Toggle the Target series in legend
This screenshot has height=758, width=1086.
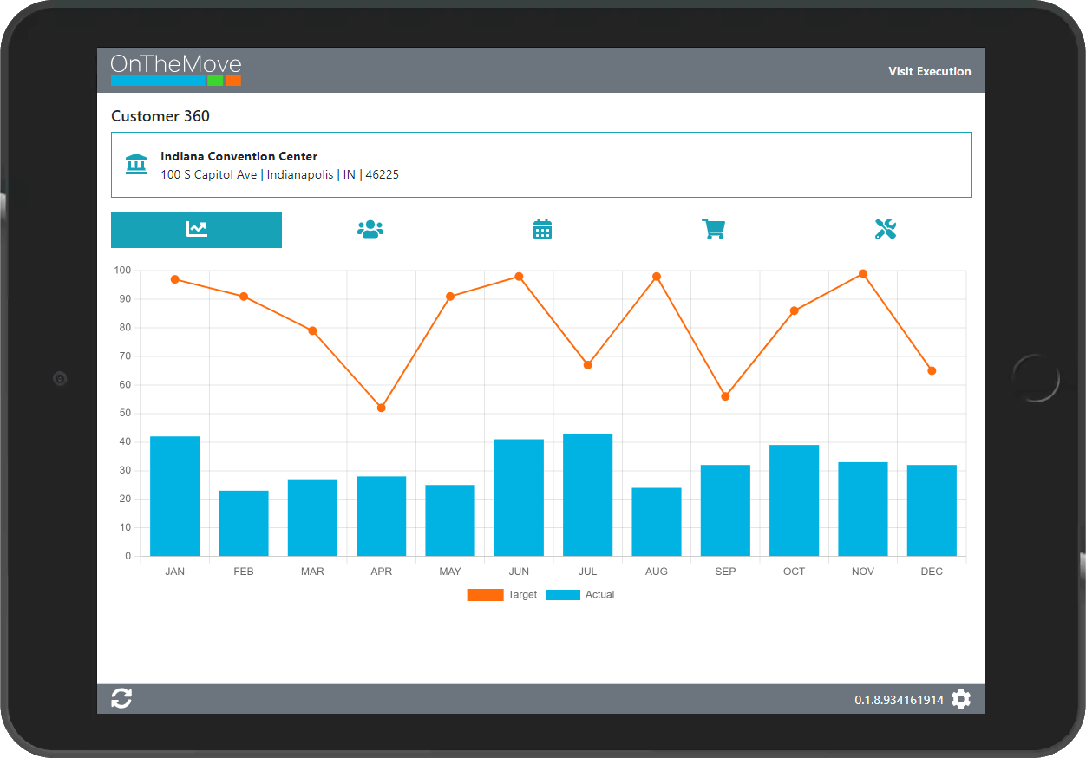coord(522,595)
